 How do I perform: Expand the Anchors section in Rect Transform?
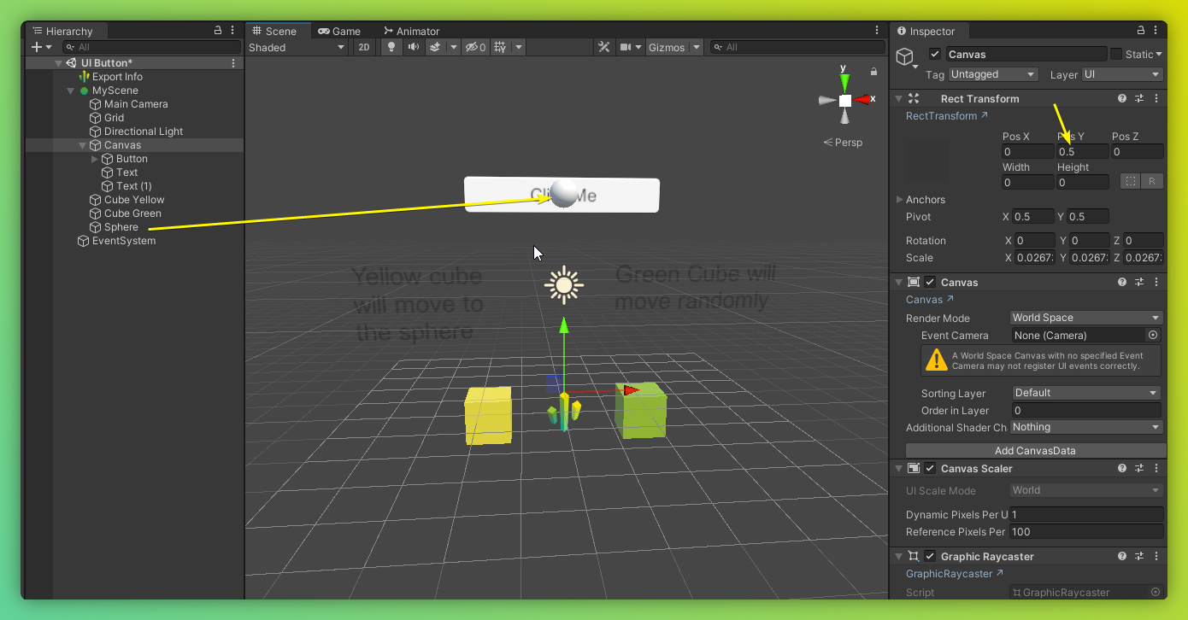(x=899, y=199)
